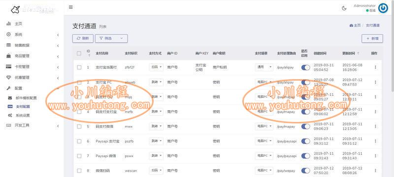
Task: Open 系统设置 submenu item
Action: (x=23, y=116)
